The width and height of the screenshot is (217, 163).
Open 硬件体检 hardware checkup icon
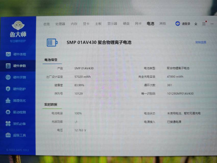click(8, 54)
